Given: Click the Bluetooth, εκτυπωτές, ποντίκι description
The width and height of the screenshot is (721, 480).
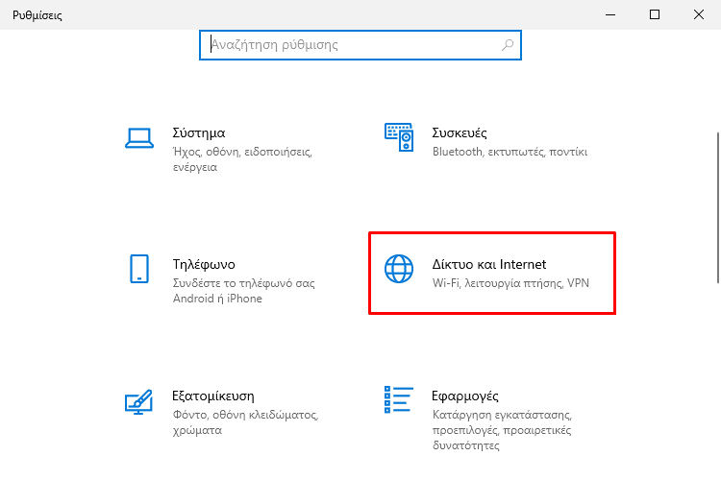Looking at the screenshot, I should coord(510,152).
